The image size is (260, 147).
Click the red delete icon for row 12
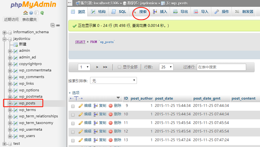click(111, 131)
